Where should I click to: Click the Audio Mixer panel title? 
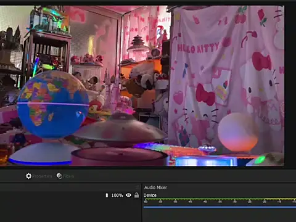click(x=155, y=187)
